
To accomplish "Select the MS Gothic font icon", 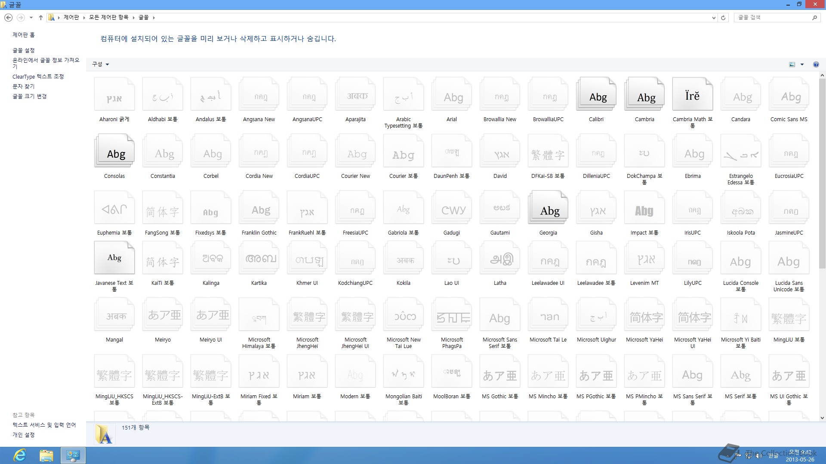I will tap(500, 371).
